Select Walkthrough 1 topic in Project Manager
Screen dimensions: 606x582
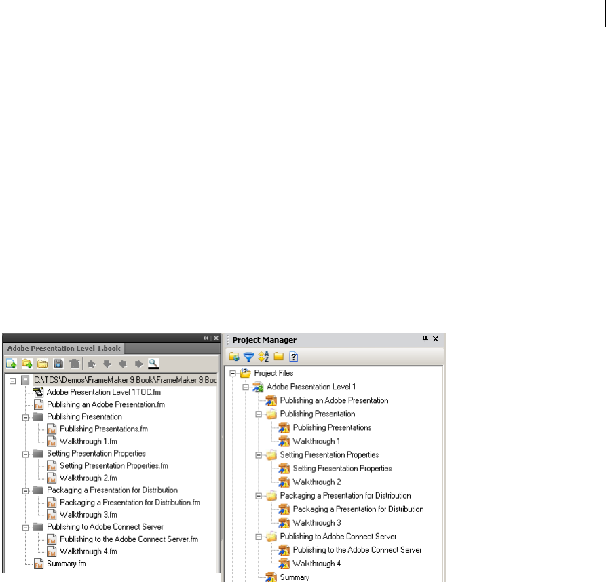coord(316,441)
